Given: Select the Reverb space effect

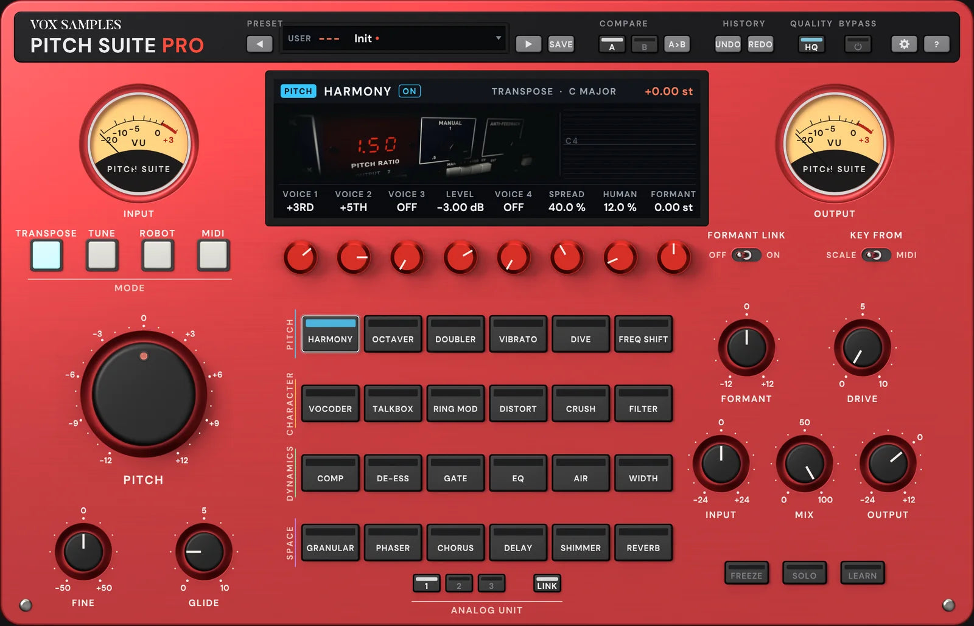Looking at the screenshot, I should tap(643, 541).
